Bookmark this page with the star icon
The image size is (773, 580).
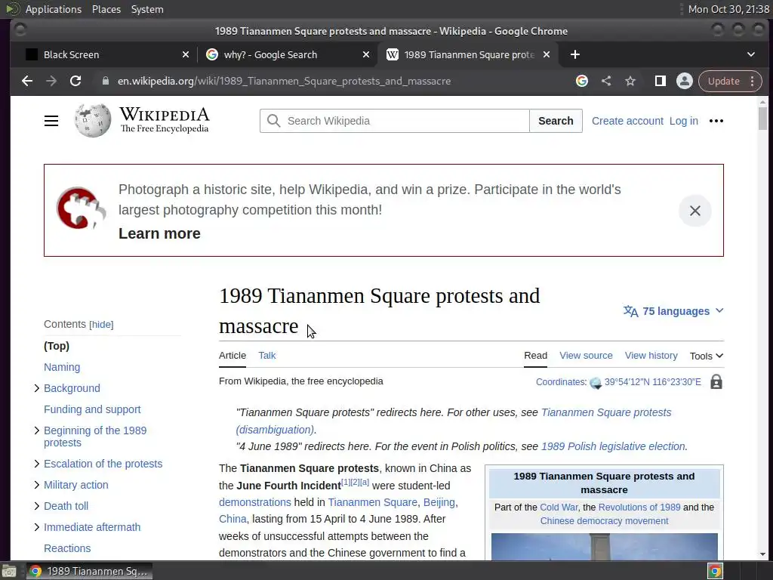(630, 81)
